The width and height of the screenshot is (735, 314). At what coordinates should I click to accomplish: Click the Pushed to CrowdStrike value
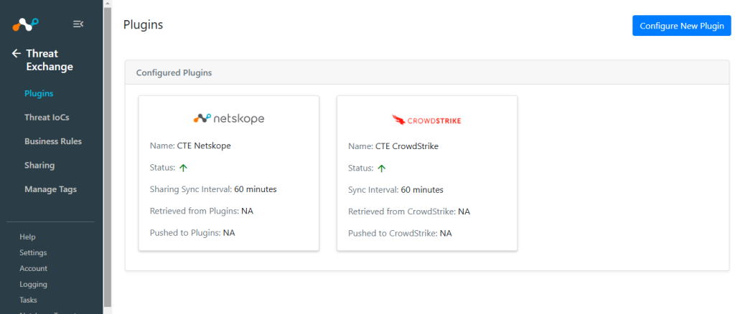(x=446, y=232)
